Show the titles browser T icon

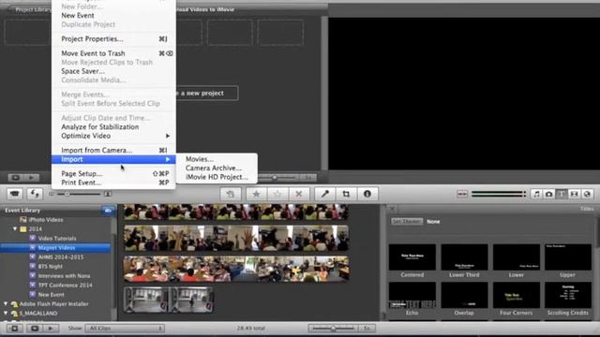(x=562, y=194)
